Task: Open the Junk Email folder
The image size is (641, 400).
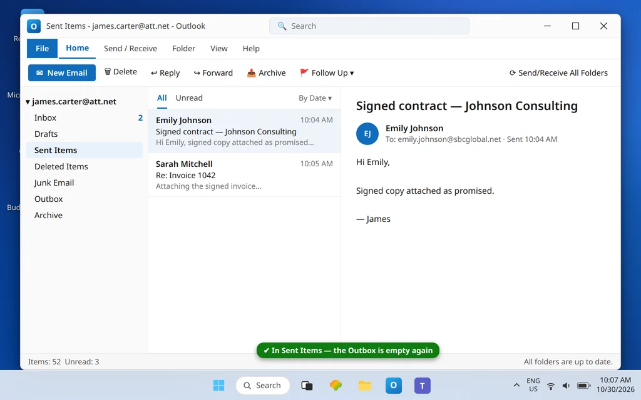Action: pos(85,183)
